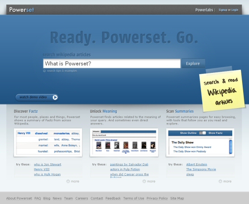249x204 pixels.
Task: Try the 'Henry VIII' example link
Action: pos(42,170)
